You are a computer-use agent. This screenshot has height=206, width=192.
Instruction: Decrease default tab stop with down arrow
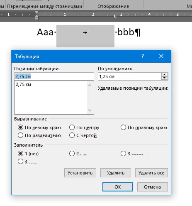[164, 78]
